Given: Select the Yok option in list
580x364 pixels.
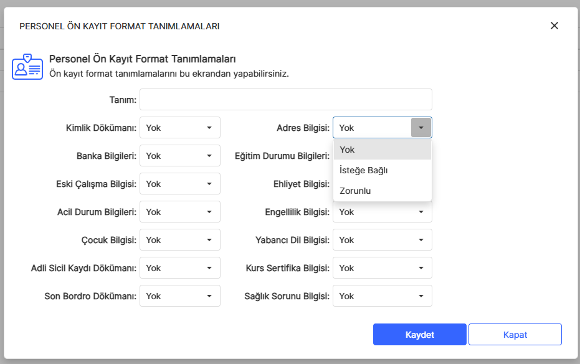Looking at the screenshot, I should [382, 150].
